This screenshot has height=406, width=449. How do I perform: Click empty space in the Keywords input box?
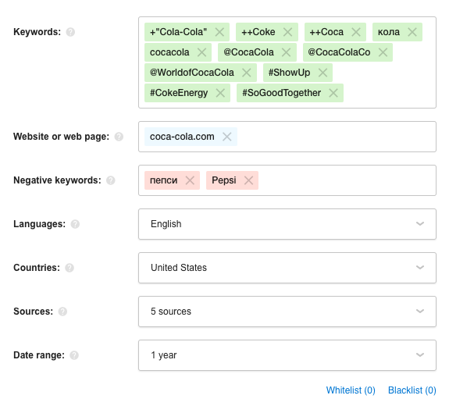point(390,86)
